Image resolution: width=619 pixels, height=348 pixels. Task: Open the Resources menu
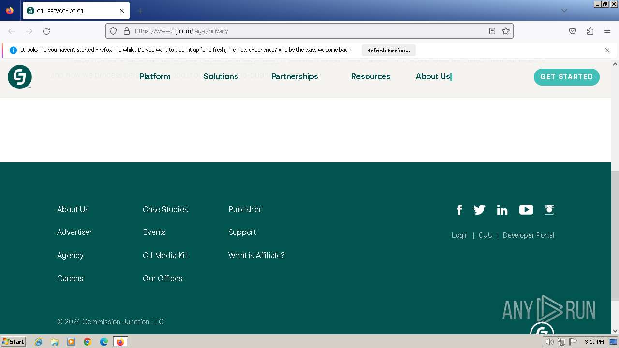pyautogui.click(x=371, y=76)
